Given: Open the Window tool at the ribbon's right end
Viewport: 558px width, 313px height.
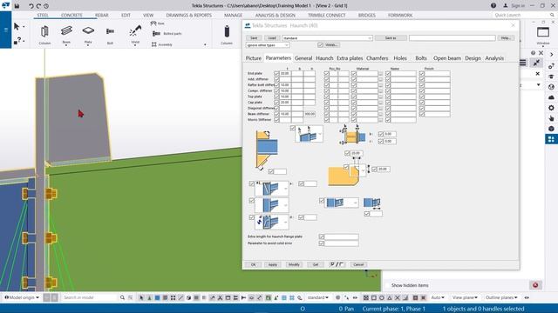Looking at the screenshot, I should coord(543,35).
